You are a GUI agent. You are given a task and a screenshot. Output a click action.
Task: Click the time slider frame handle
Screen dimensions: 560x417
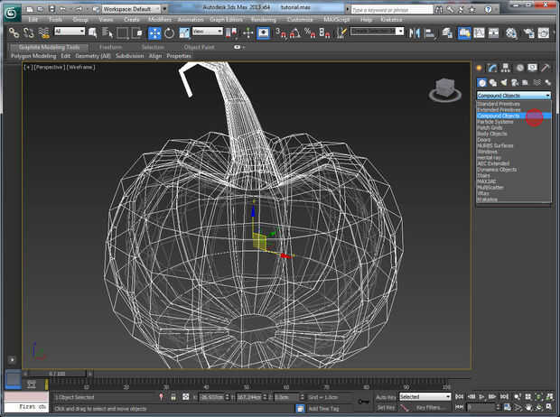[x=57, y=373]
